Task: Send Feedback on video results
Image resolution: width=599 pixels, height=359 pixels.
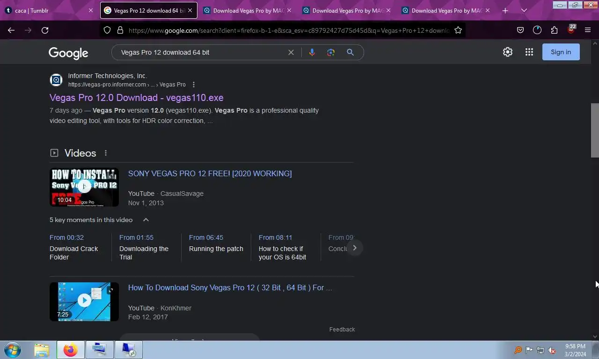Action: point(342,330)
